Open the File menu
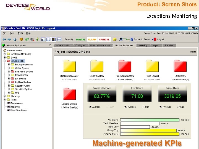The width and height of the screenshot is (199, 149). tap(4, 33)
